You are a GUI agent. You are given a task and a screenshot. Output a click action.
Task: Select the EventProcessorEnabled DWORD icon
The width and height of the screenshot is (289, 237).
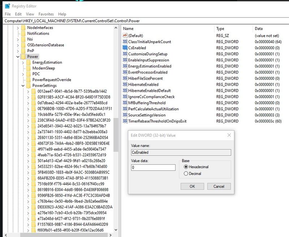(x=125, y=72)
